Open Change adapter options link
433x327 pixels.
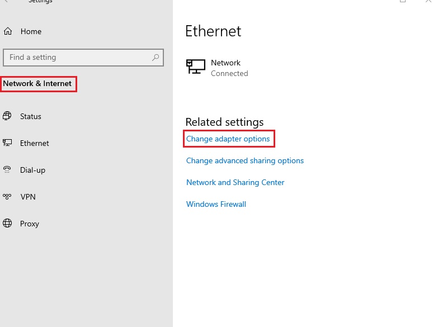click(x=228, y=139)
